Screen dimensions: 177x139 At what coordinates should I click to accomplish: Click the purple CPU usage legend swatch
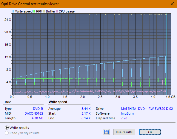click(57, 11)
